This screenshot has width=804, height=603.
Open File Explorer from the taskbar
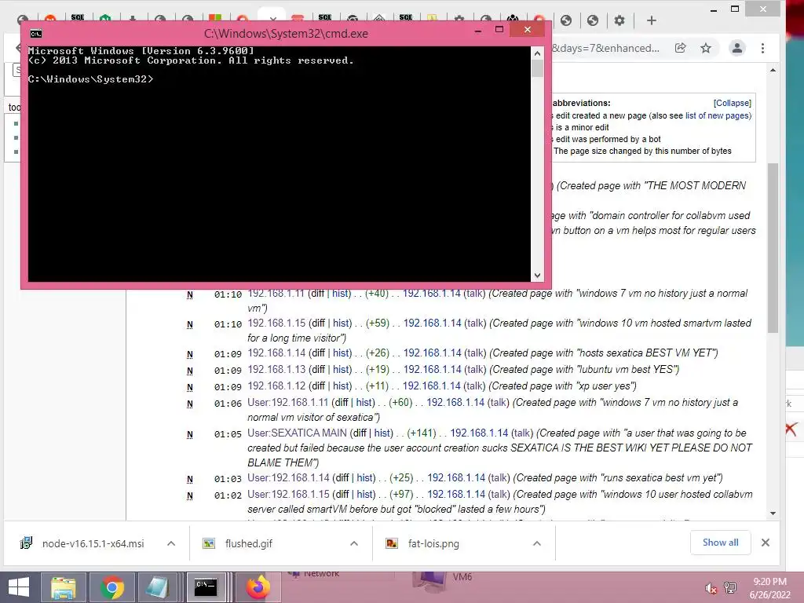click(63, 587)
